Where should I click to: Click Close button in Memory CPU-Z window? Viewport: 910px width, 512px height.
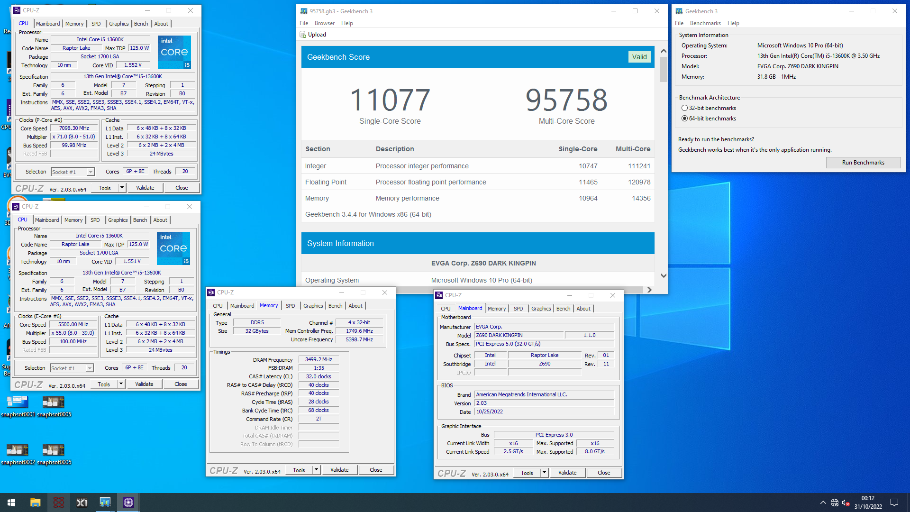click(x=376, y=470)
